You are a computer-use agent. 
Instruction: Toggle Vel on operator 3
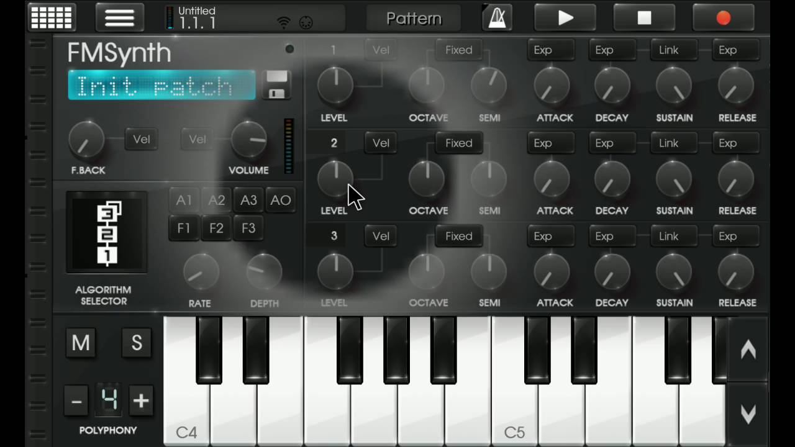pyautogui.click(x=381, y=236)
